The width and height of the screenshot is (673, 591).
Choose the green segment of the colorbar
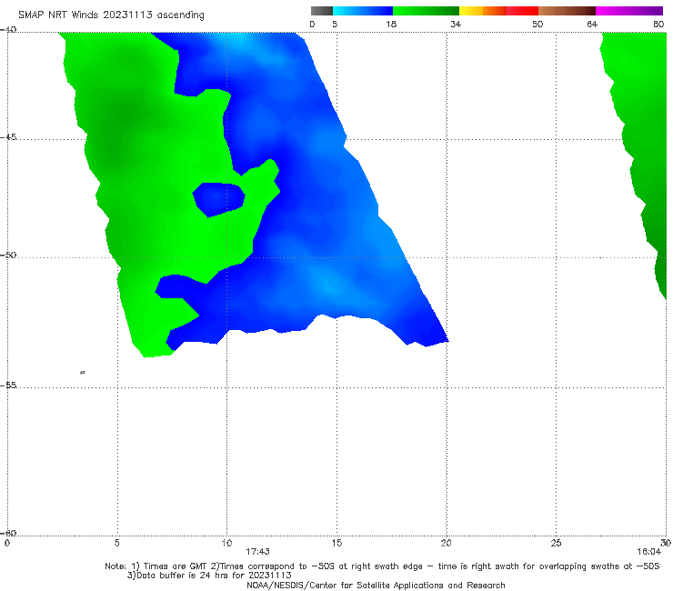point(426,11)
